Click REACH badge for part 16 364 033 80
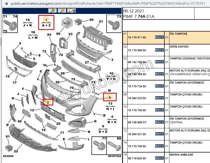 [x=159, y=98]
